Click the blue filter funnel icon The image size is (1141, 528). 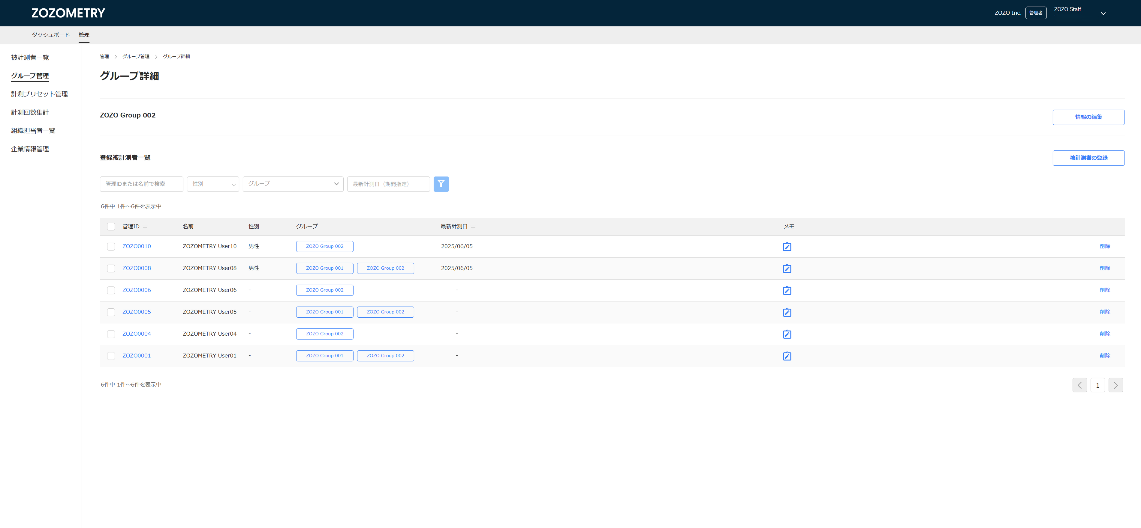click(x=441, y=184)
